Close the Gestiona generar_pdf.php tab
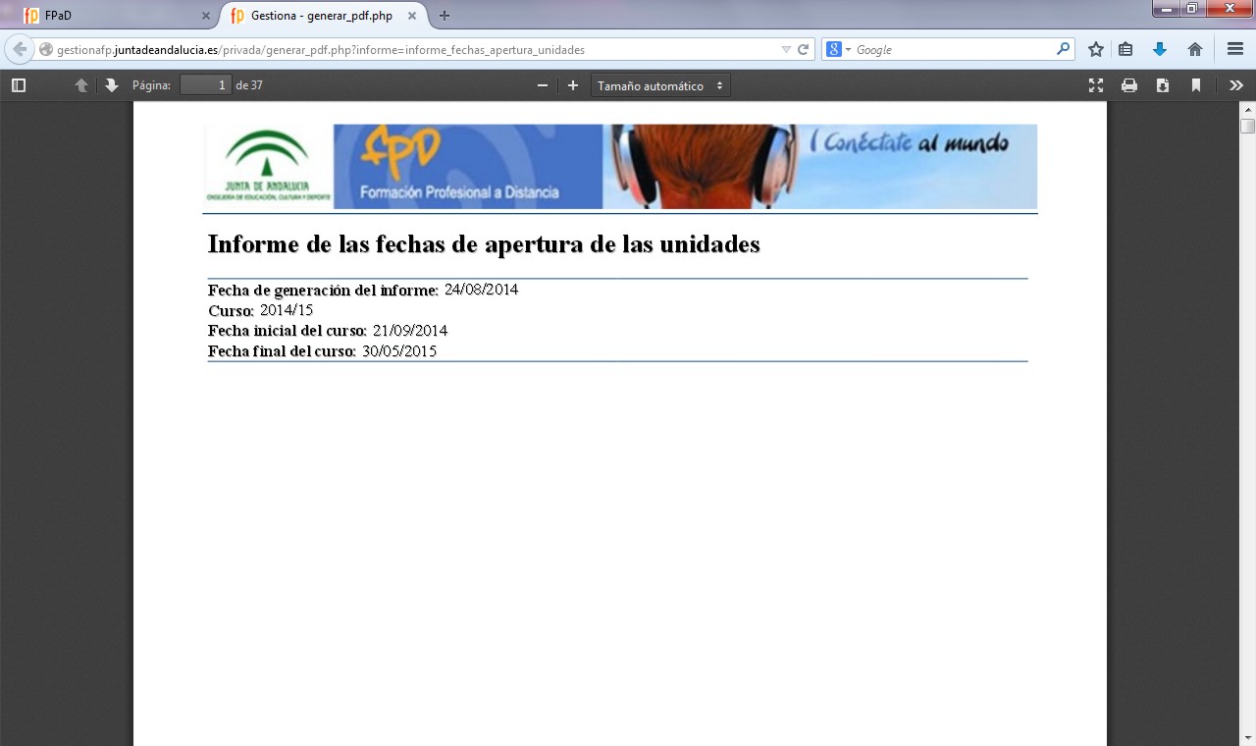The width and height of the screenshot is (1256, 746). [412, 16]
